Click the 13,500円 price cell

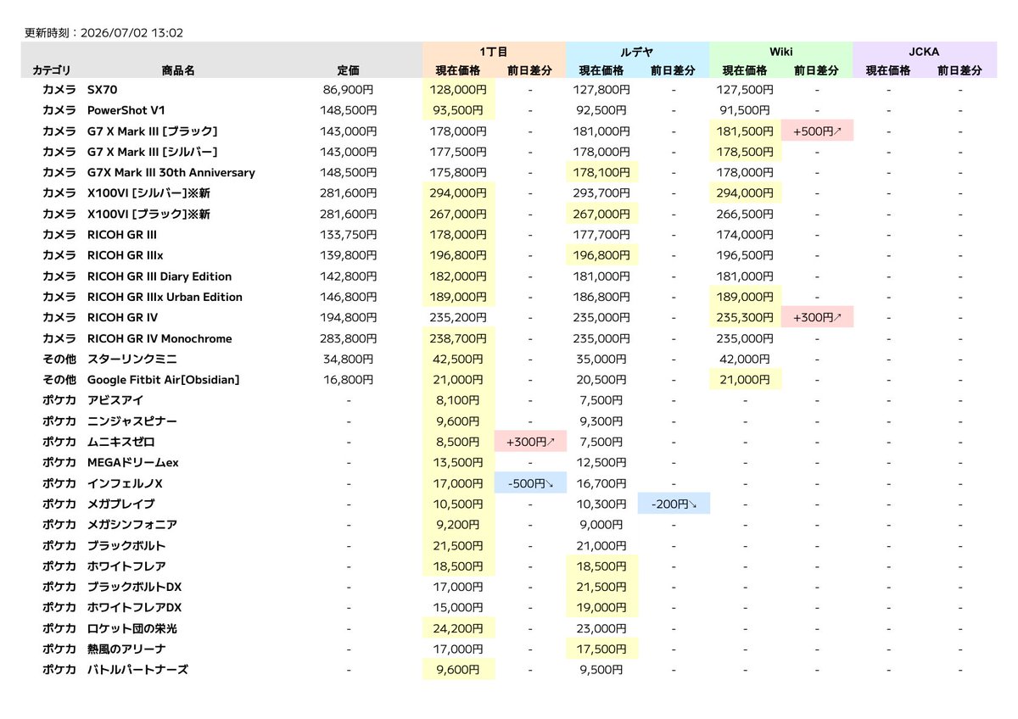coord(458,463)
